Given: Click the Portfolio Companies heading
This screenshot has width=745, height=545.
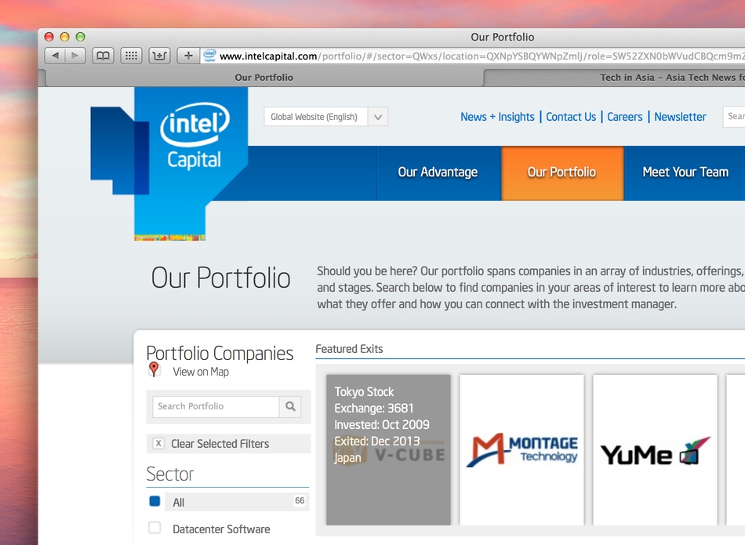Looking at the screenshot, I should click(220, 354).
